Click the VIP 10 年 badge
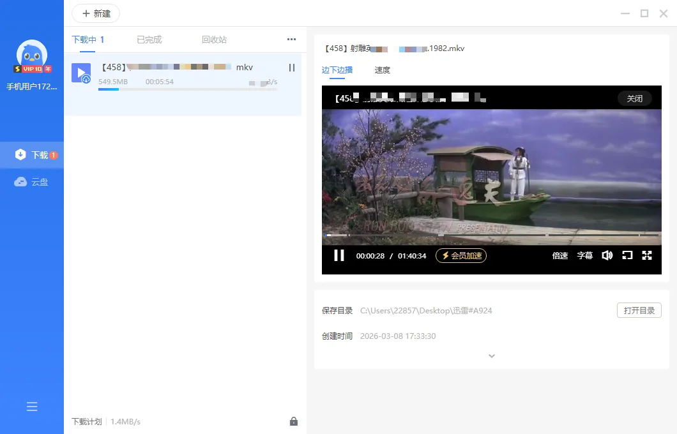Image resolution: width=677 pixels, height=434 pixels. click(x=33, y=69)
